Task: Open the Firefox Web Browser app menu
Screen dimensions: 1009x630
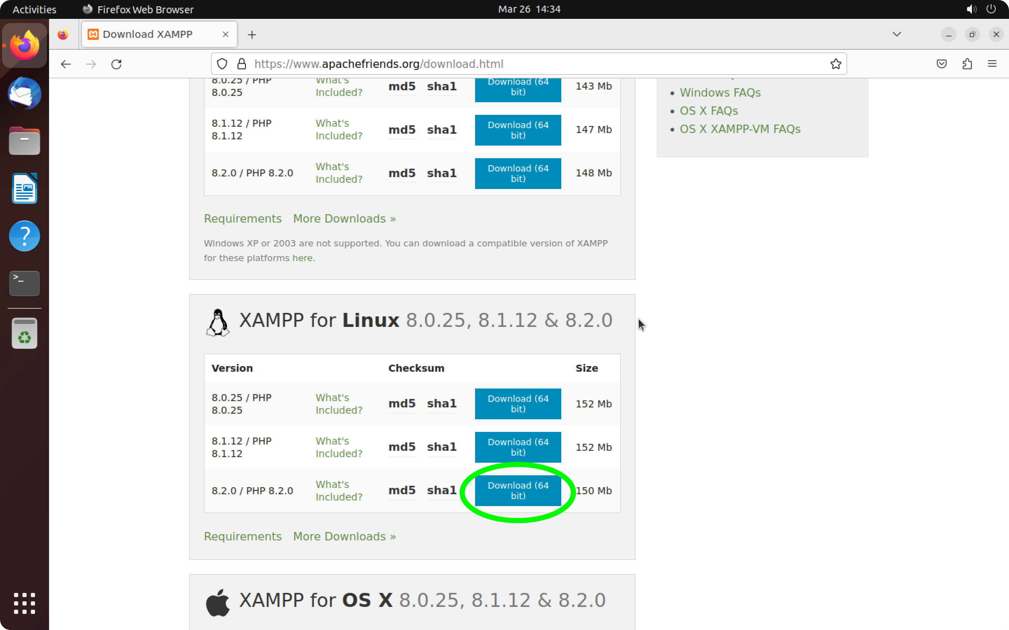Action: tap(138, 9)
